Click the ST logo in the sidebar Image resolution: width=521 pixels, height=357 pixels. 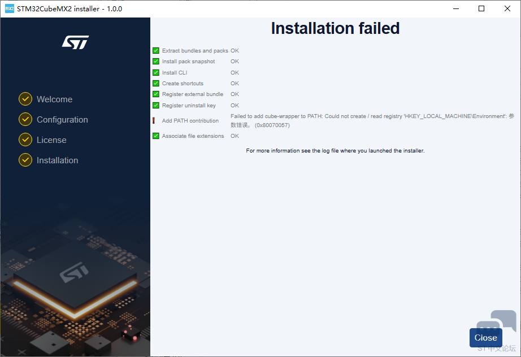[75, 42]
